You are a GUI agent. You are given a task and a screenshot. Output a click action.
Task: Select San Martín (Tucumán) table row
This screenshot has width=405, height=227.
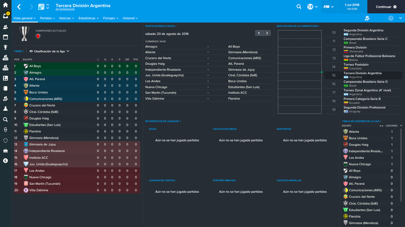click(77, 184)
